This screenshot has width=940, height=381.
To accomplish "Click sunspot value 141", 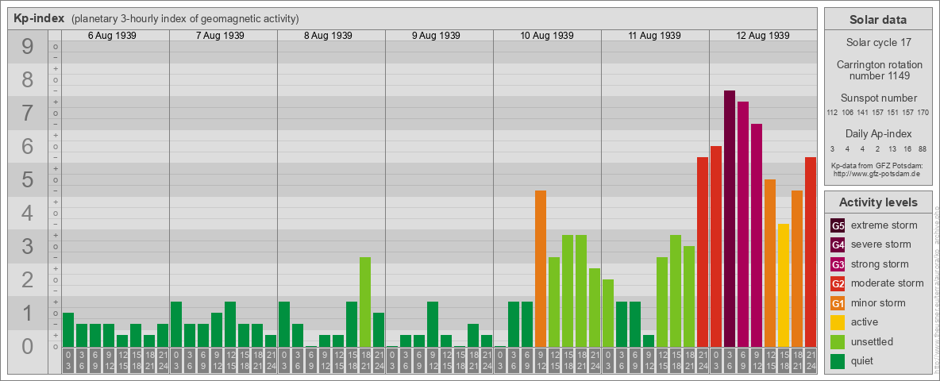I will coord(863,113).
